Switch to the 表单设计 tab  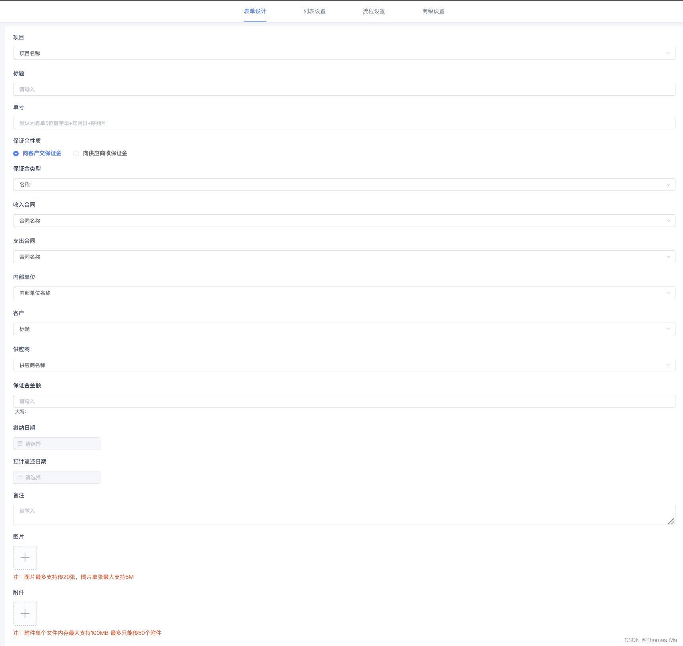click(x=255, y=11)
